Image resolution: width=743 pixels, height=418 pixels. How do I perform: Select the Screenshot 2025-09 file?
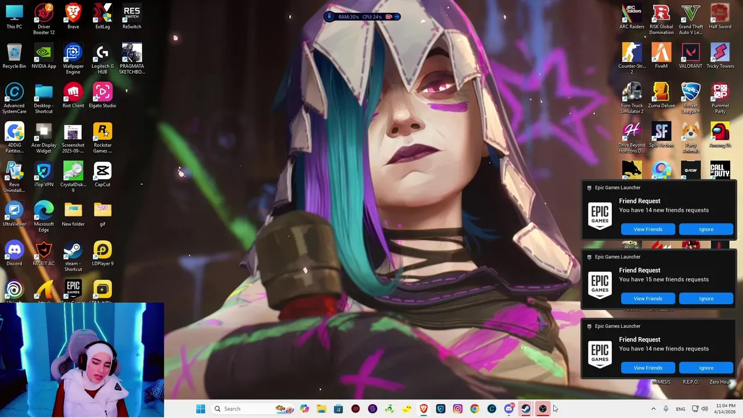73,138
